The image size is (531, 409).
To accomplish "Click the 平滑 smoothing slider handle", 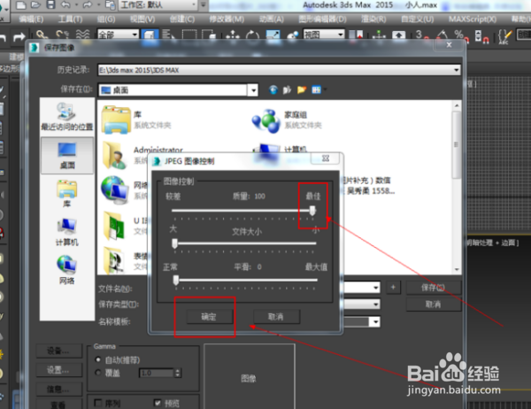I will pos(176,280).
